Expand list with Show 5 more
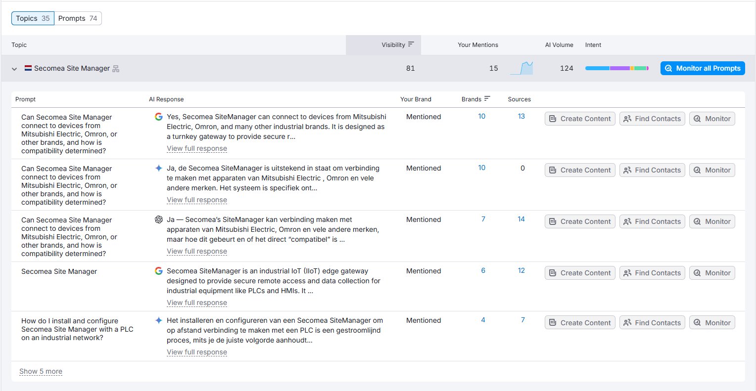The width and height of the screenshot is (756, 391). tap(41, 371)
